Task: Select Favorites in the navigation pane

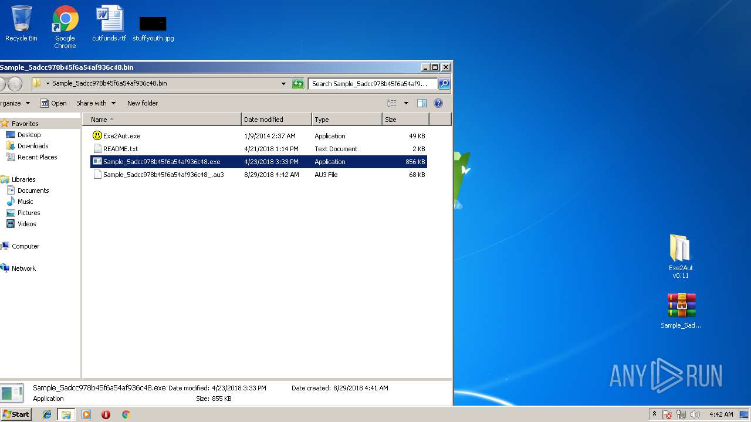Action: click(x=25, y=124)
